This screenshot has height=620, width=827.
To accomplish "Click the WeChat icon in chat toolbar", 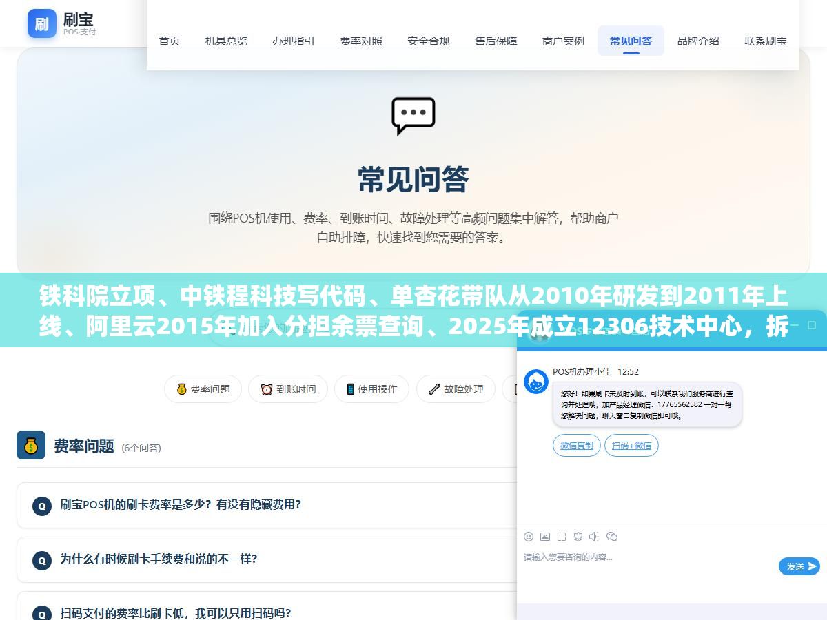I will pyautogui.click(x=612, y=537).
